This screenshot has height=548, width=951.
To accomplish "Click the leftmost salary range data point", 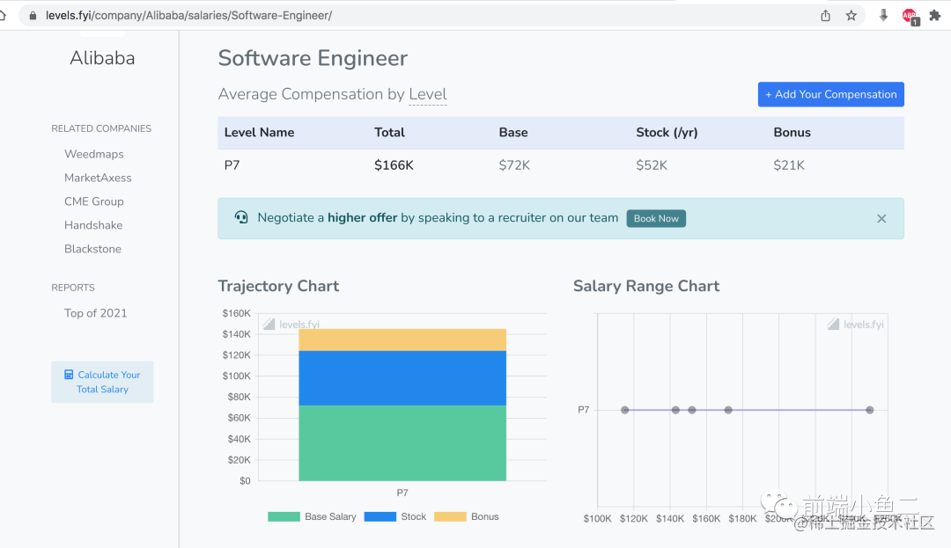I will point(624,410).
